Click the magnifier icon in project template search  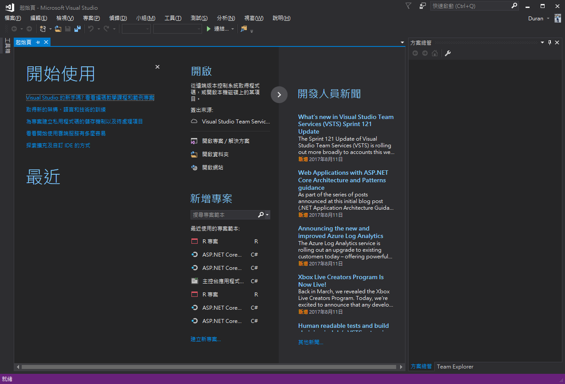pyautogui.click(x=261, y=215)
